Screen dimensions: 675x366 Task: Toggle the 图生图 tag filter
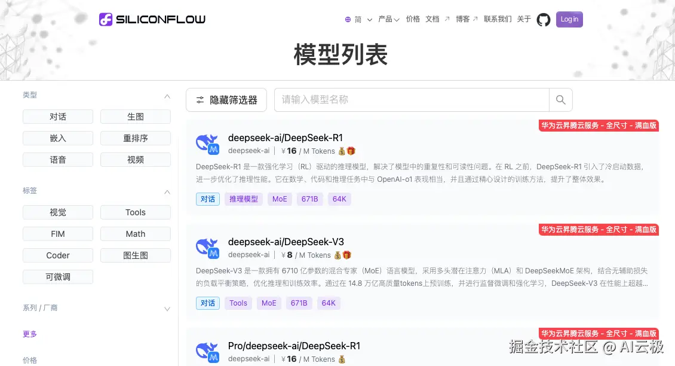click(x=136, y=255)
